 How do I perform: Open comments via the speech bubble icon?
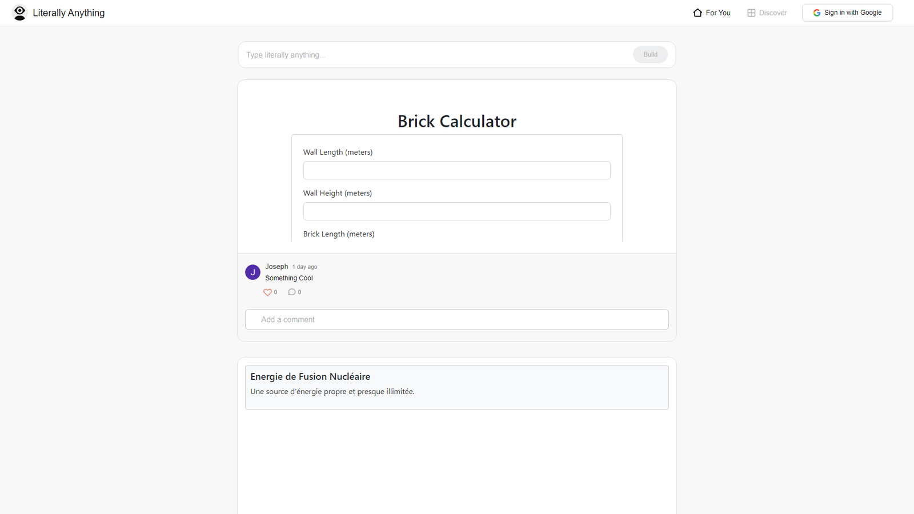tap(291, 292)
